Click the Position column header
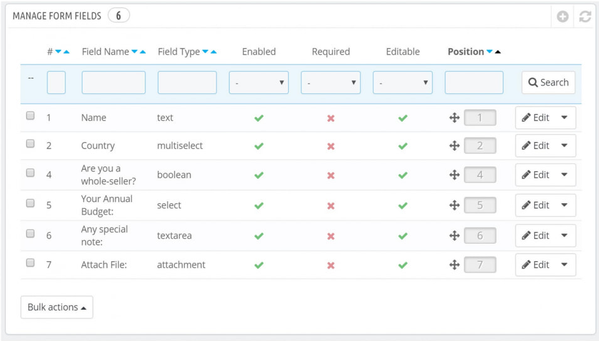Image resolution: width=599 pixels, height=341 pixels. click(465, 52)
